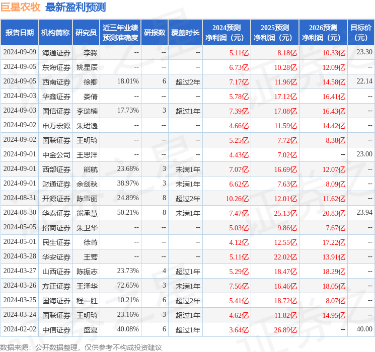Click analyst name 朱珺逸
The width and height of the screenshot is (375, 352).
pyautogui.click(x=87, y=126)
